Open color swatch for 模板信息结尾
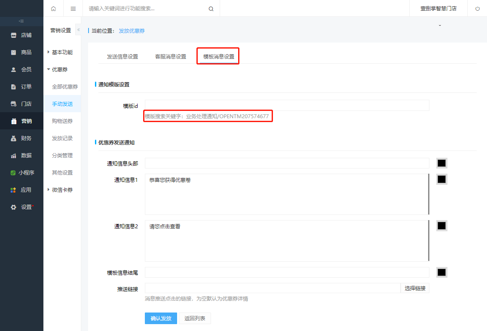 442,272
